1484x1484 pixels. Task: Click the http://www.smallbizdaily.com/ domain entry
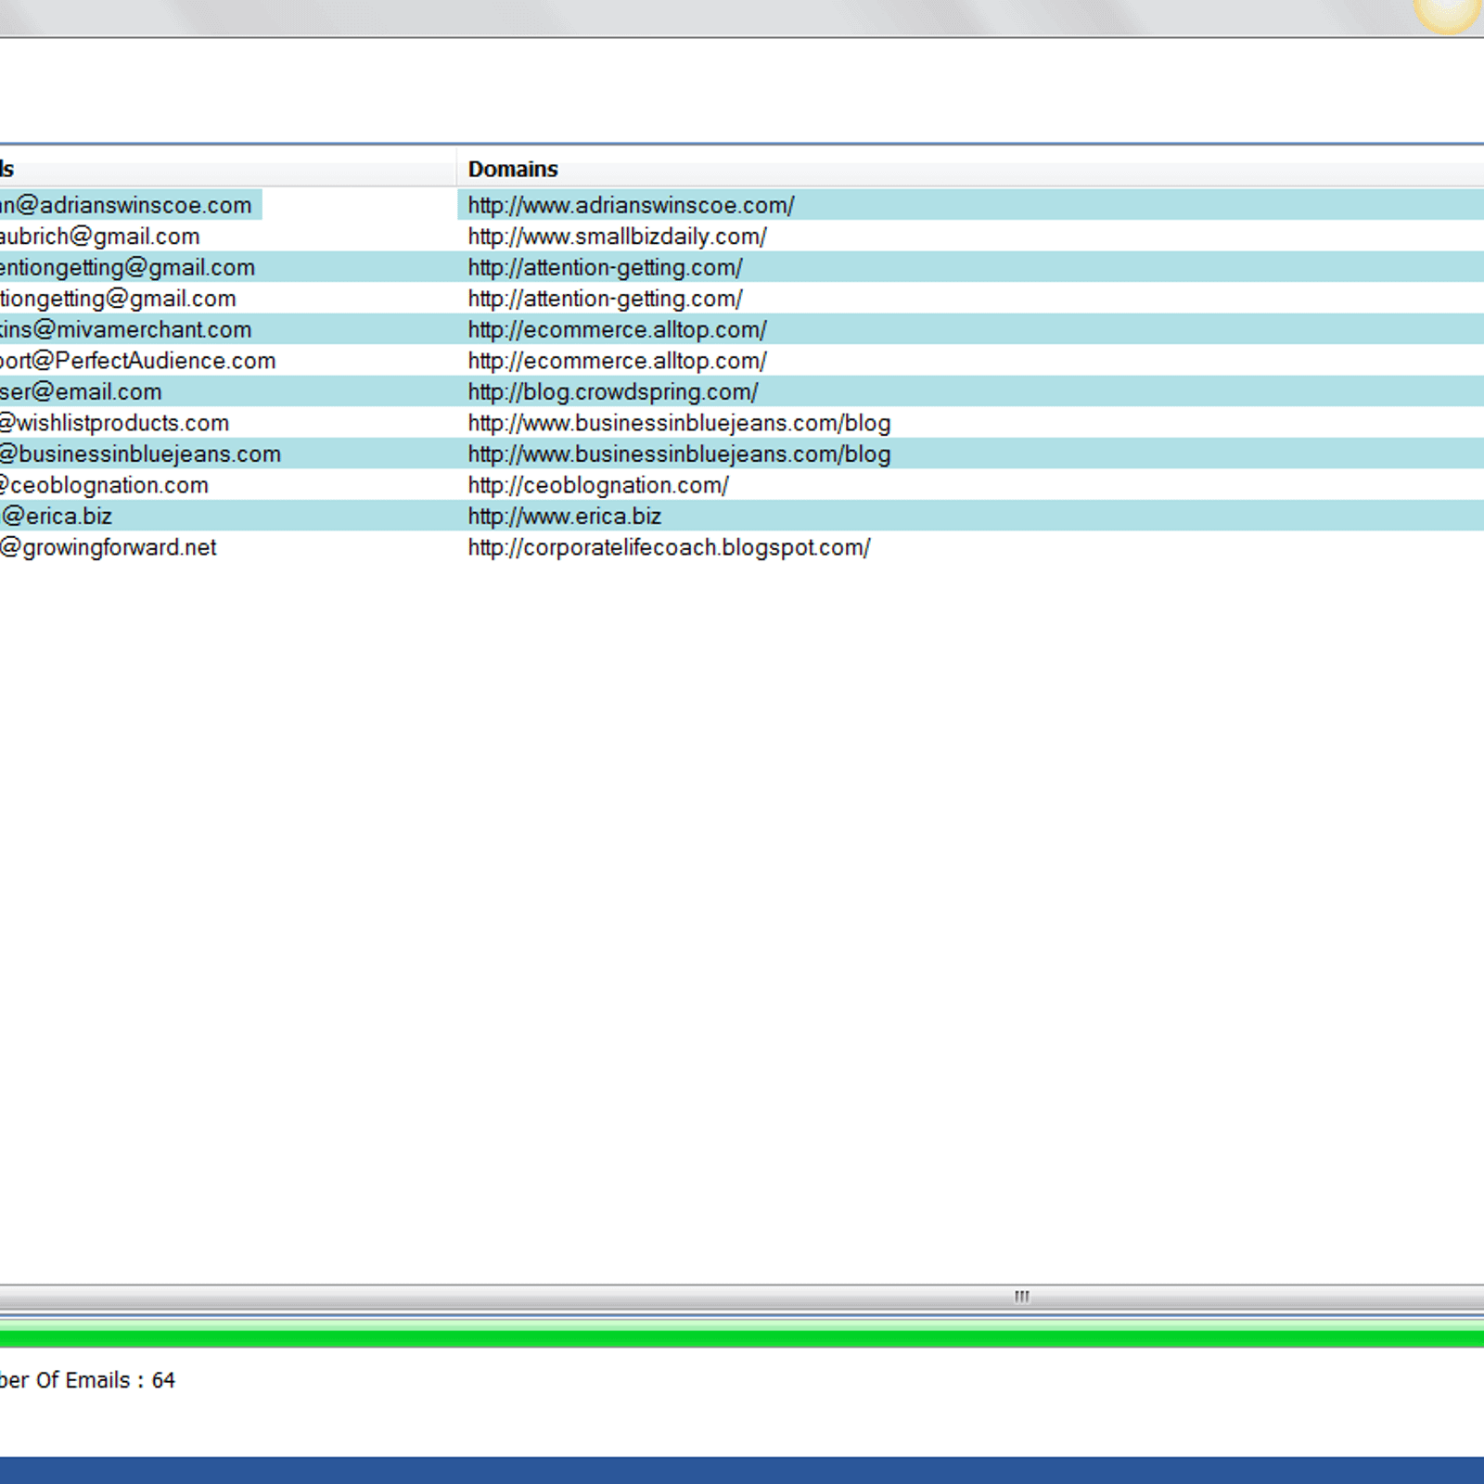[617, 237]
